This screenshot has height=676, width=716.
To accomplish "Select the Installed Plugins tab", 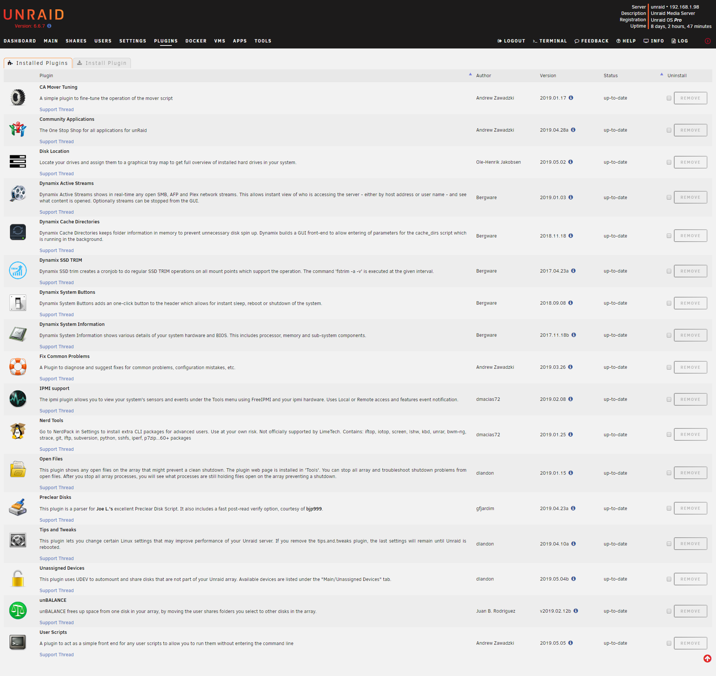I will 38,63.
